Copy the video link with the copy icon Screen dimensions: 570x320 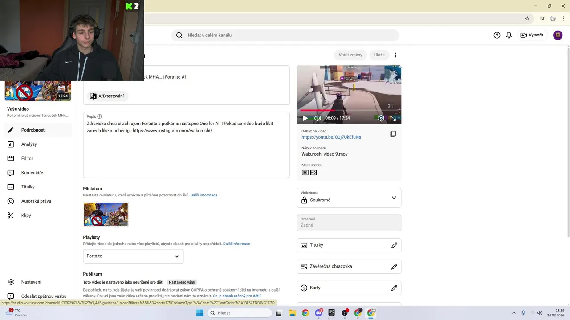pos(393,134)
